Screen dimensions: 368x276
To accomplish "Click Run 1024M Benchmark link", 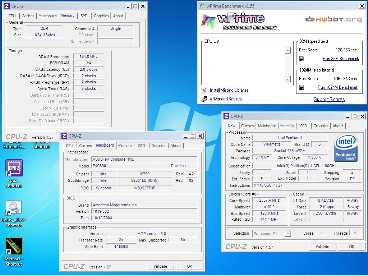I will coord(338,87).
